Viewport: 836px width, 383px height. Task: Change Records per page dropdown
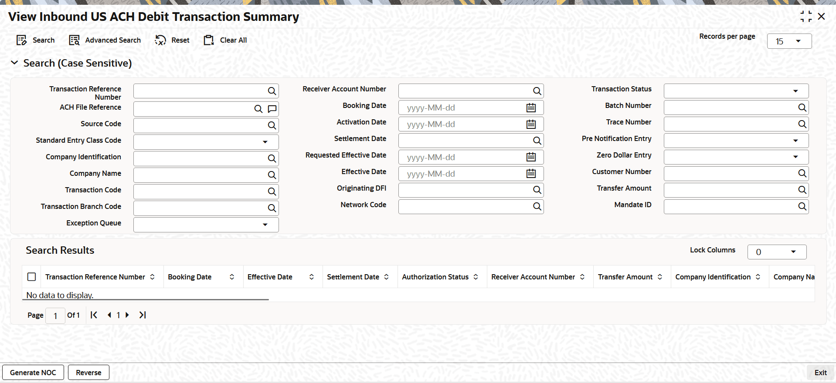789,41
